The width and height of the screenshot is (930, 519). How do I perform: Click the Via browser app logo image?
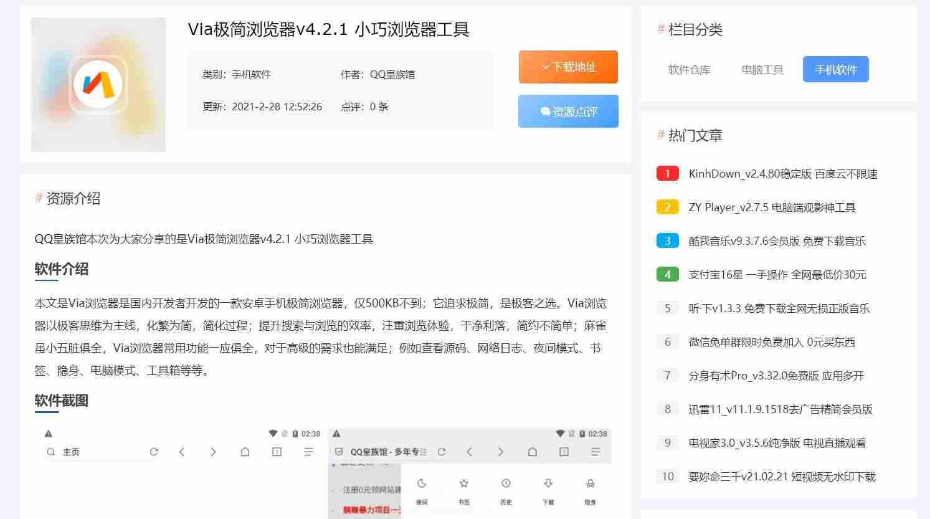(x=98, y=85)
